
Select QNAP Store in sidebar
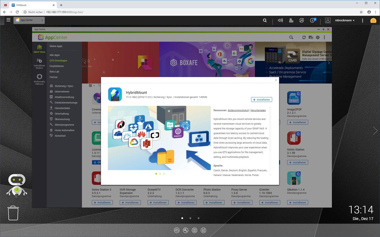(x=39, y=49)
